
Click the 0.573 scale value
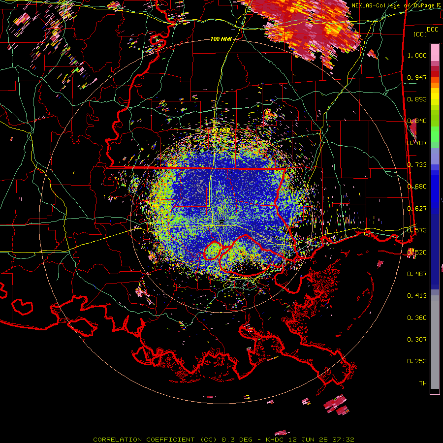pyautogui.click(x=417, y=230)
